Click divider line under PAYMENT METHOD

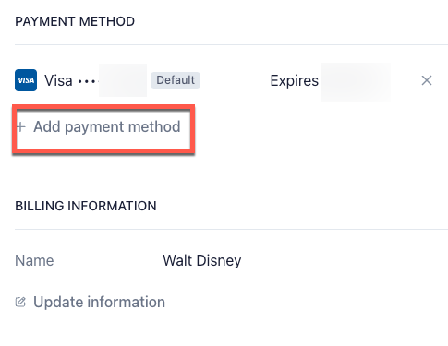click(x=231, y=44)
